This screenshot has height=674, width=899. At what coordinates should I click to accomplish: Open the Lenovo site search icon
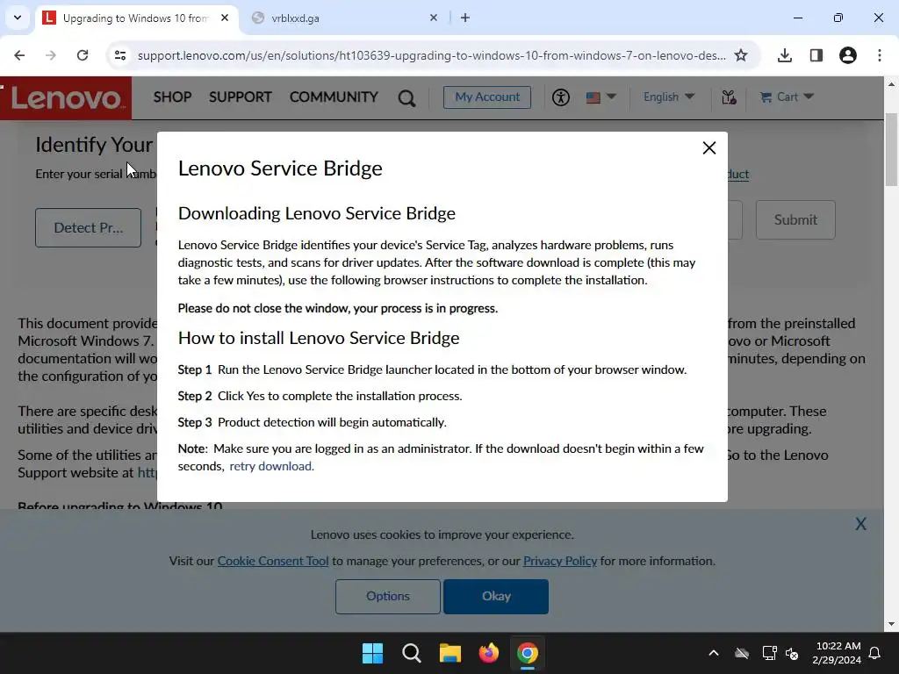coord(406,98)
